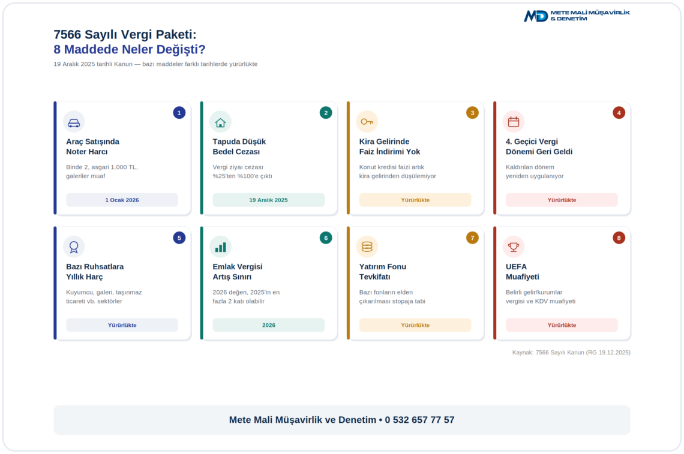Click the Kaynak 7566 Sayılı Kanun source text
Screen dimensions: 684x454
[571, 353]
